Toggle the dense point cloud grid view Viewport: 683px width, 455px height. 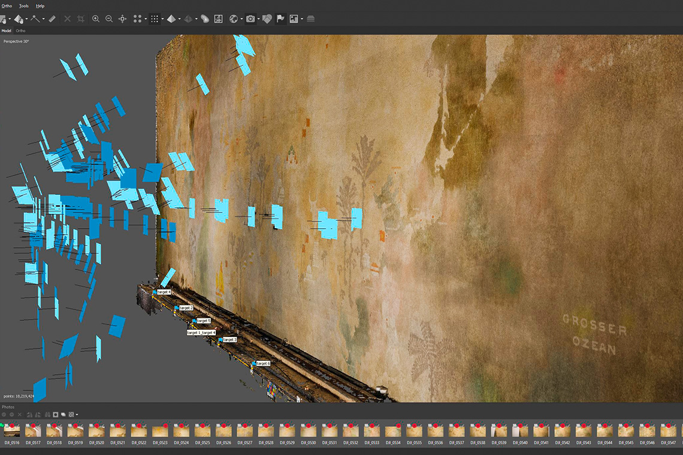click(x=154, y=19)
